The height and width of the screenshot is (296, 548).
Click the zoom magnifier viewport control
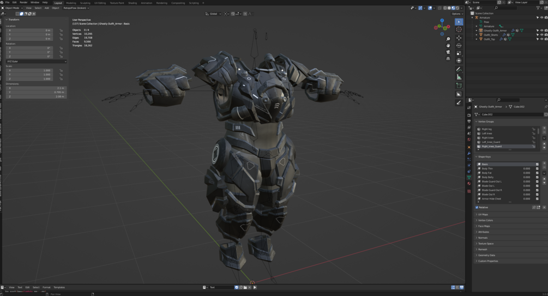[x=448, y=39]
